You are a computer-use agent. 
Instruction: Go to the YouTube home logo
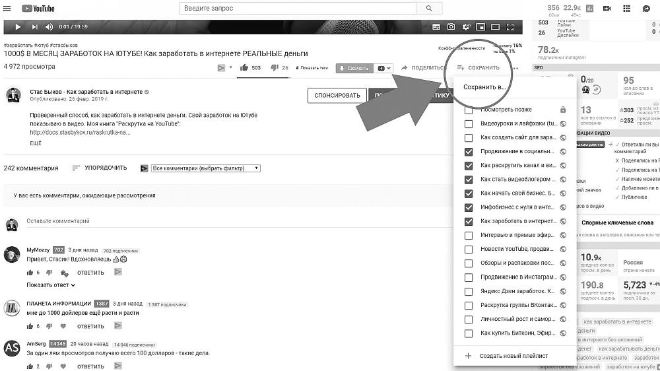tap(38, 9)
